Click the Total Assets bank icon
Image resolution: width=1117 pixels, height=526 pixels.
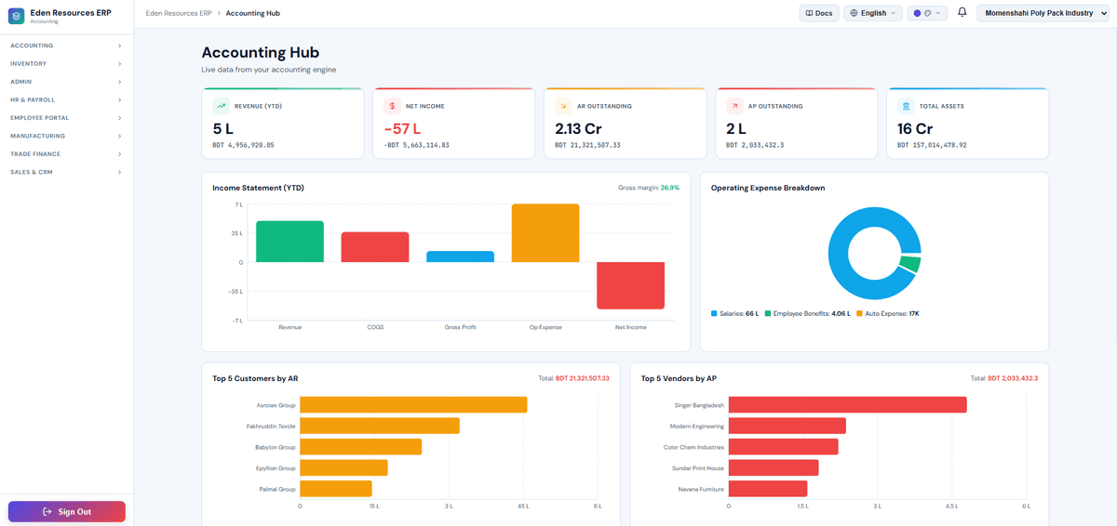point(906,106)
